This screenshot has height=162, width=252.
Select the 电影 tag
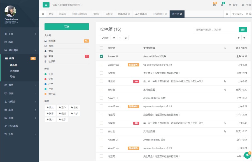(62, 119)
